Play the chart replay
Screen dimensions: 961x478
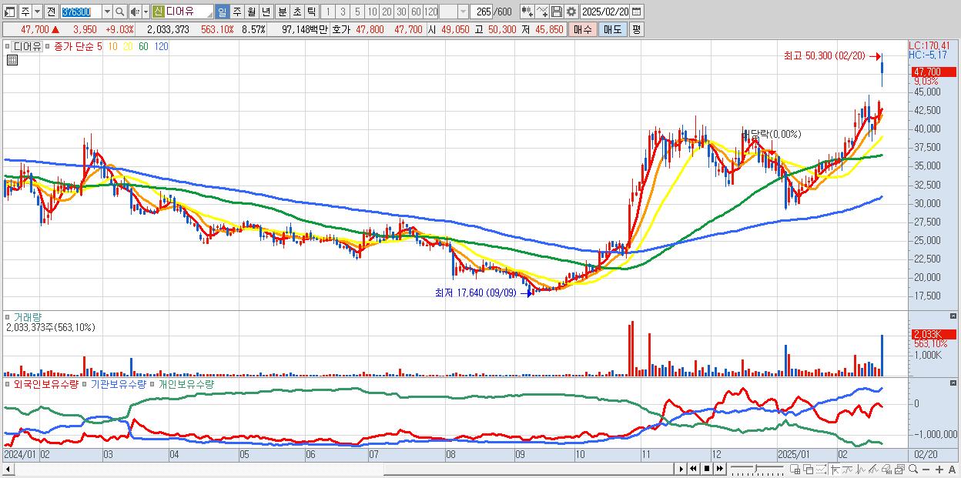681,469
